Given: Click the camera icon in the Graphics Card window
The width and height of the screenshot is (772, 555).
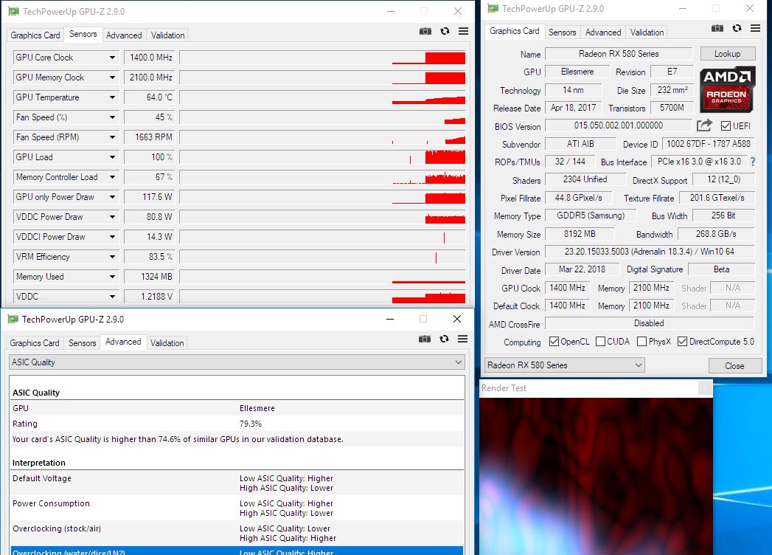Looking at the screenshot, I should (x=717, y=28).
